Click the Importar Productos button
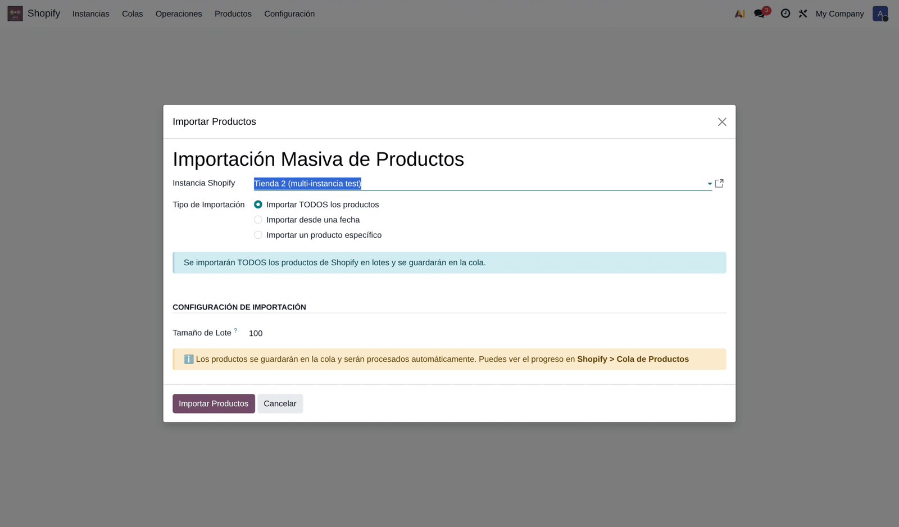The width and height of the screenshot is (899, 527). click(x=214, y=403)
